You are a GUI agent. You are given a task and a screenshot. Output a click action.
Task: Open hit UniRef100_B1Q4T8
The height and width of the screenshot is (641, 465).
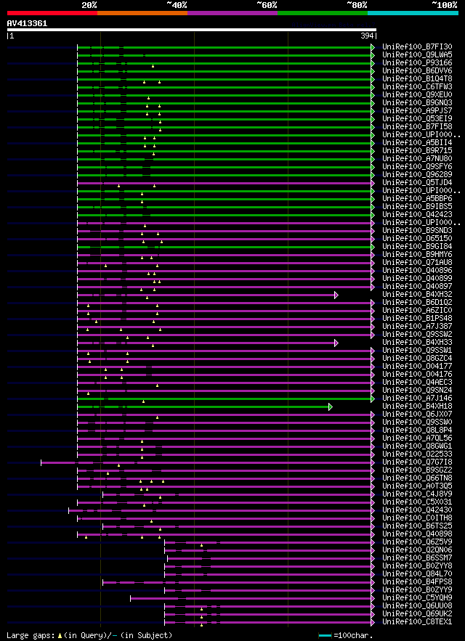click(417, 79)
